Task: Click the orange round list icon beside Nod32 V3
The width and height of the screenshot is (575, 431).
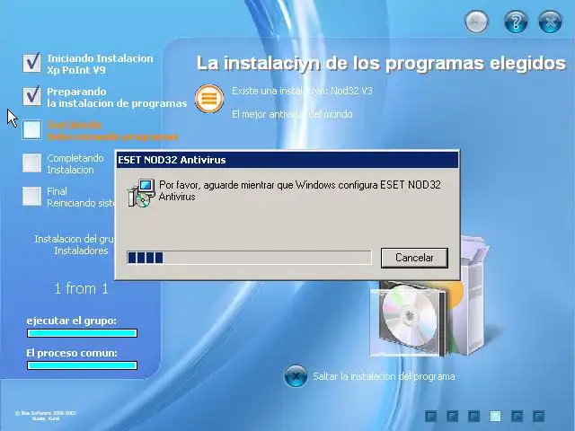Action: point(209,99)
